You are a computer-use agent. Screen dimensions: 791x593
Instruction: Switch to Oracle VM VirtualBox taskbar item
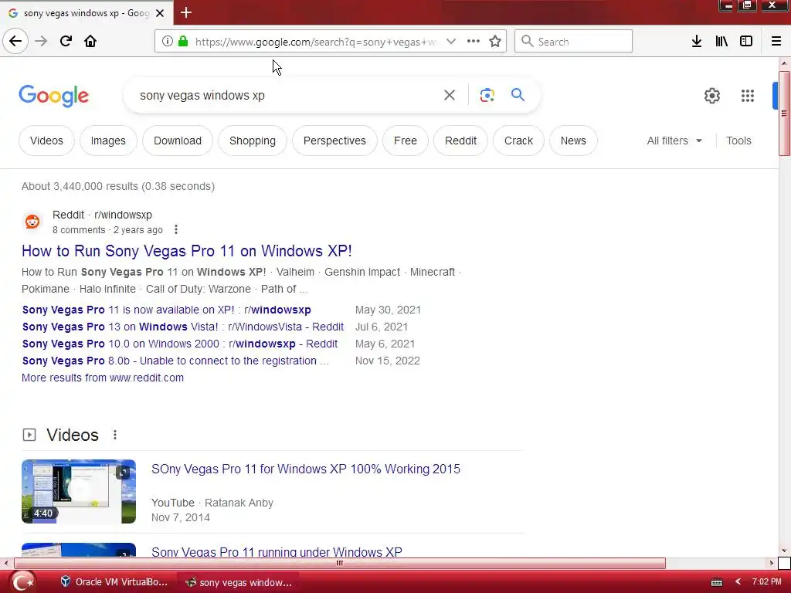click(114, 582)
